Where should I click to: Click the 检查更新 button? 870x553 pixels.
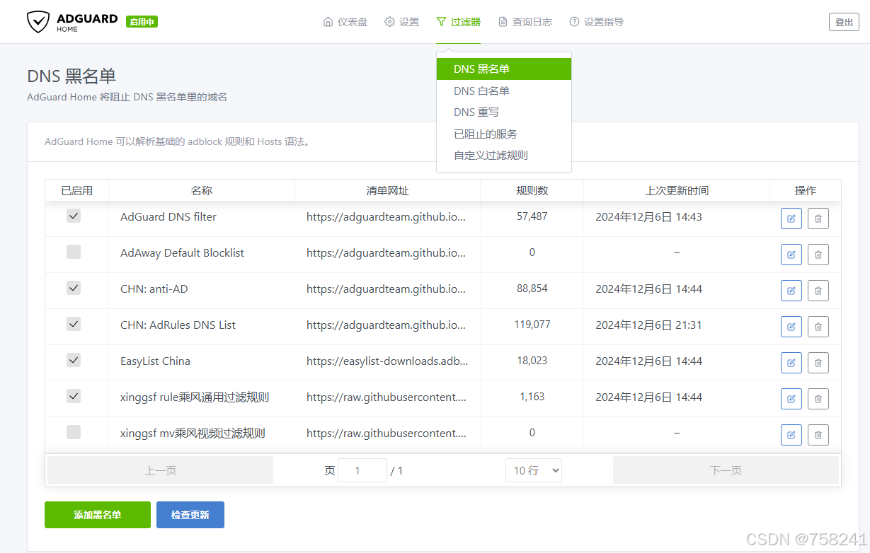[x=190, y=515]
